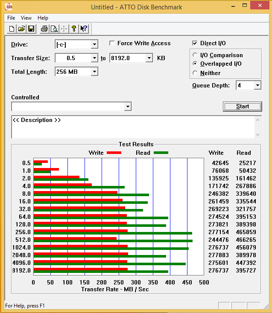This screenshot has width=272, height=313.
Task: Activate context help arrow-question icon
Action: pyautogui.click(x=84, y=29)
